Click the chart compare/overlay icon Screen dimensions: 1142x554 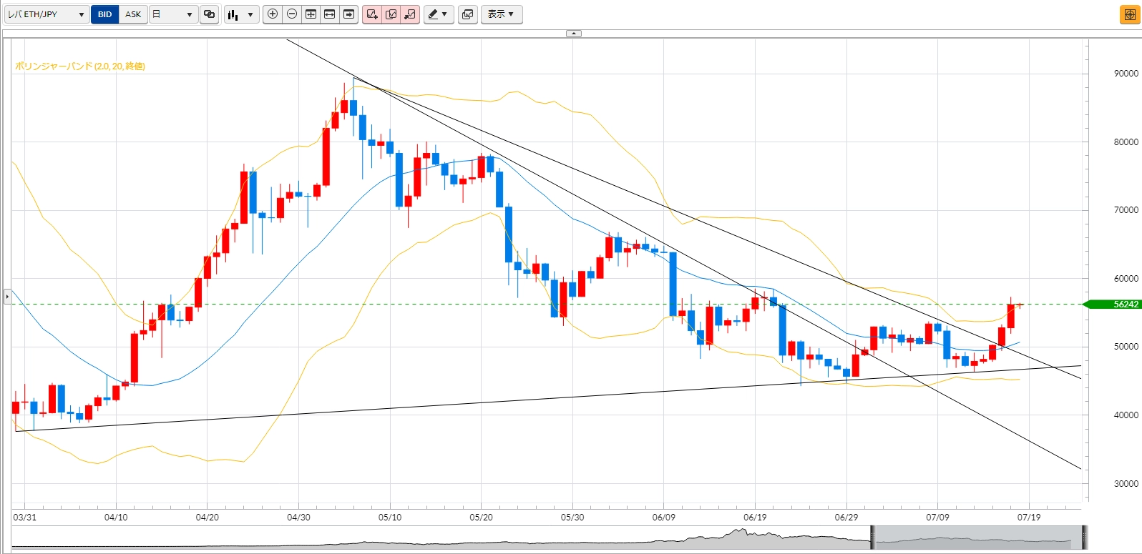click(468, 14)
